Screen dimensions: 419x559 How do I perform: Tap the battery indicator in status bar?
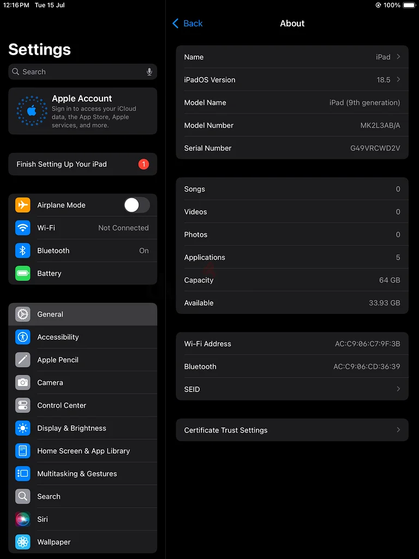pyautogui.click(x=409, y=5)
